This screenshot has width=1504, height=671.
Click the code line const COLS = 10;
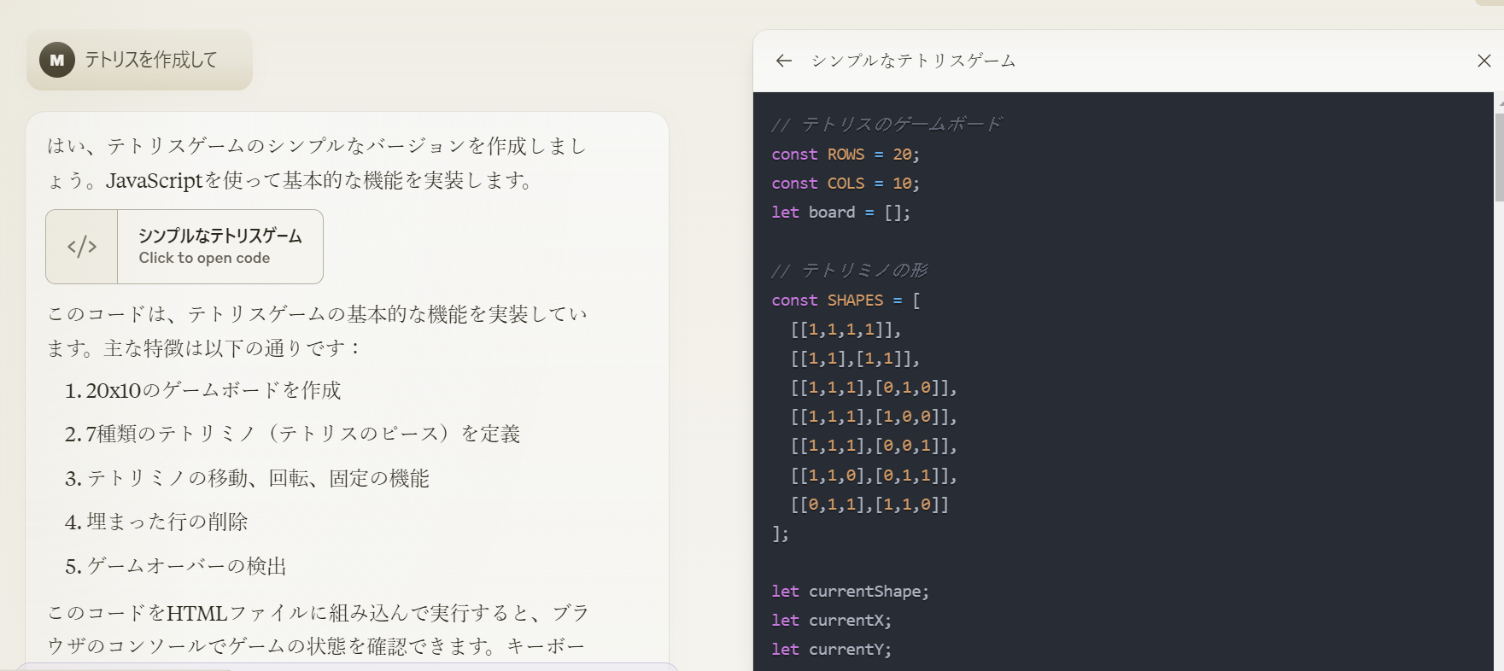(x=846, y=184)
